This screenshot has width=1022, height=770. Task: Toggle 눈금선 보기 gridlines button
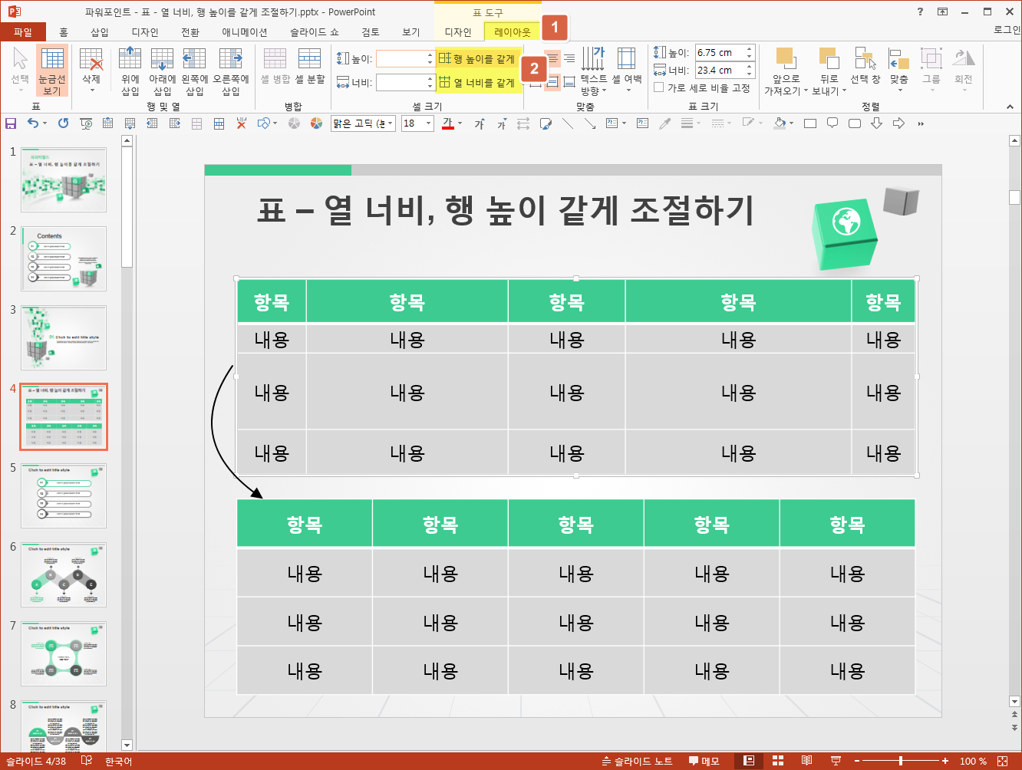(52, 71)
